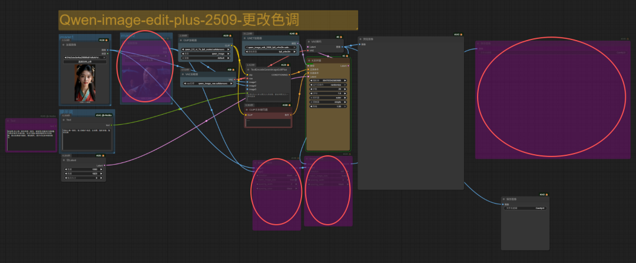Collapse the VAE解码 node via its title dot

click(x=309, y=42)
